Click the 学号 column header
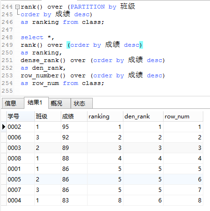This screenshot has width=210, height=211. (21, 116)
